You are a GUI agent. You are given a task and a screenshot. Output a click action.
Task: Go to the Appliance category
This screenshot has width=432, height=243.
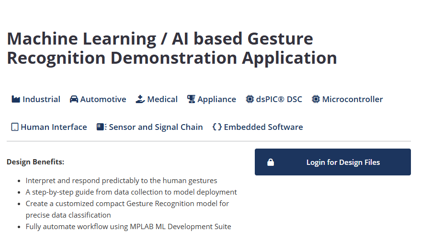[212, 99]
